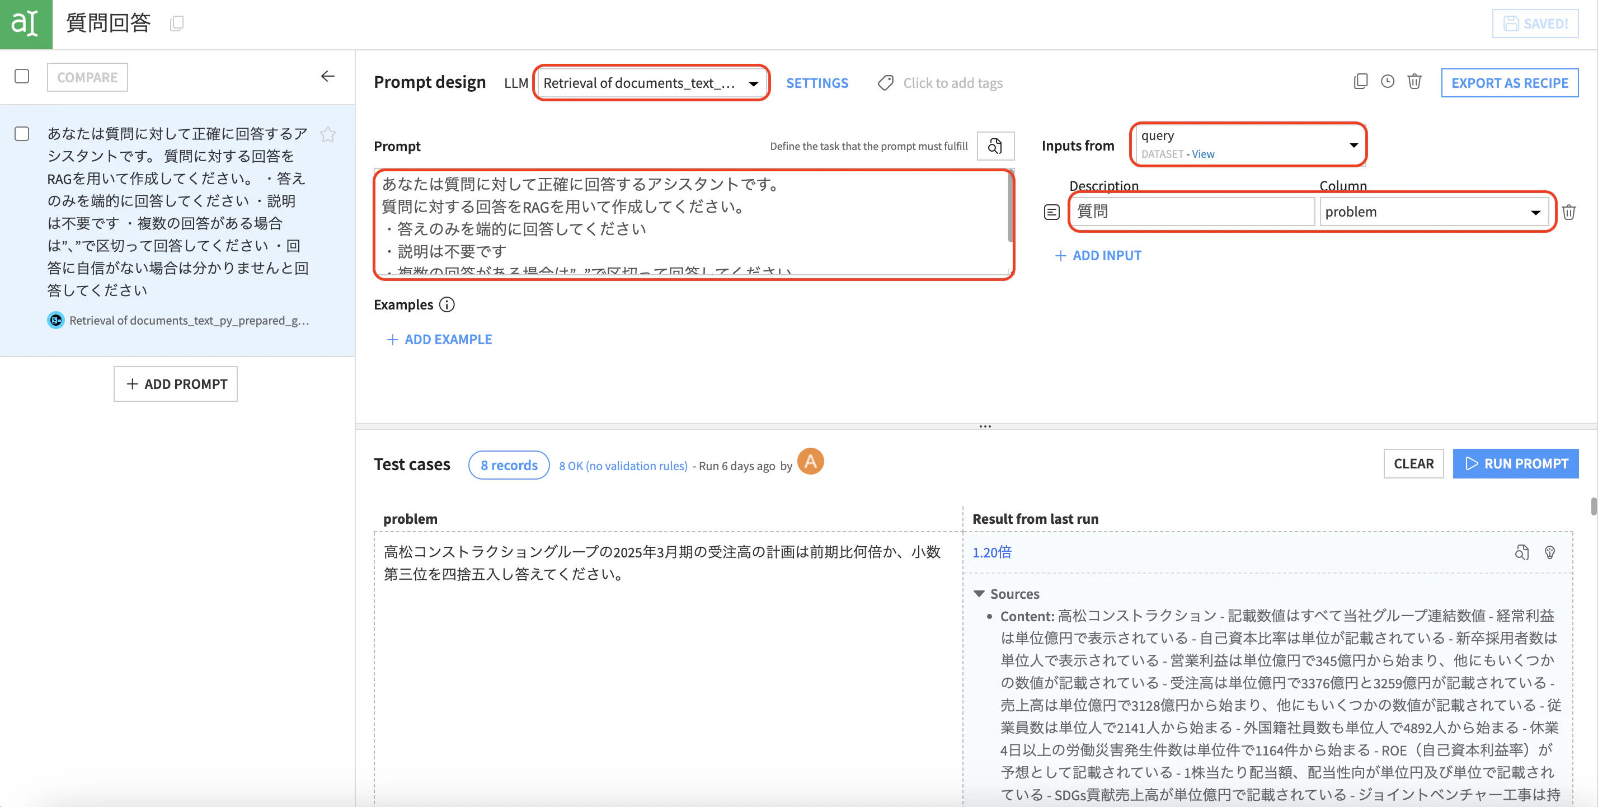This screenshot has height=807, width=1598.
Task: Open the Column dropdown showing problem
Action: tap(1433, 212)
